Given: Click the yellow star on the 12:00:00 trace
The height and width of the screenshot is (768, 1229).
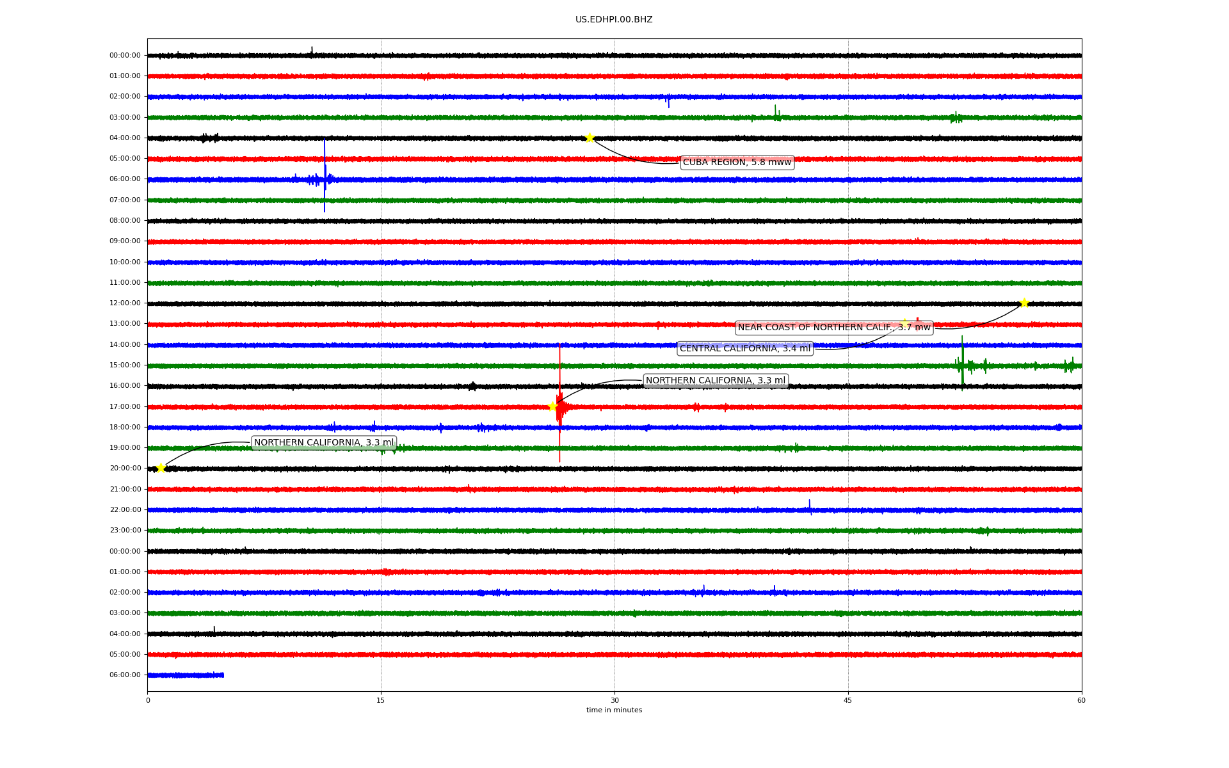Looking at the screenshot, I should 1024,303.
